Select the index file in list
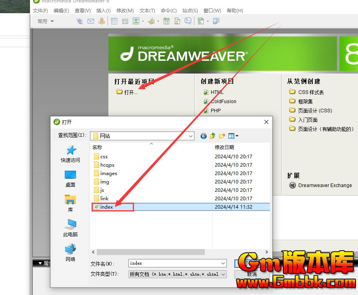 click(107, 207)
